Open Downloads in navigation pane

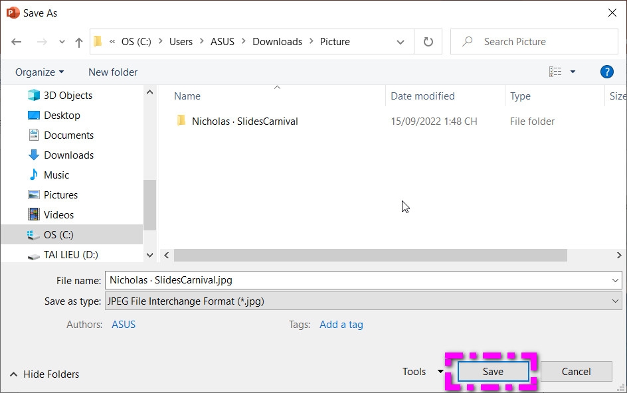pos(69,155)
